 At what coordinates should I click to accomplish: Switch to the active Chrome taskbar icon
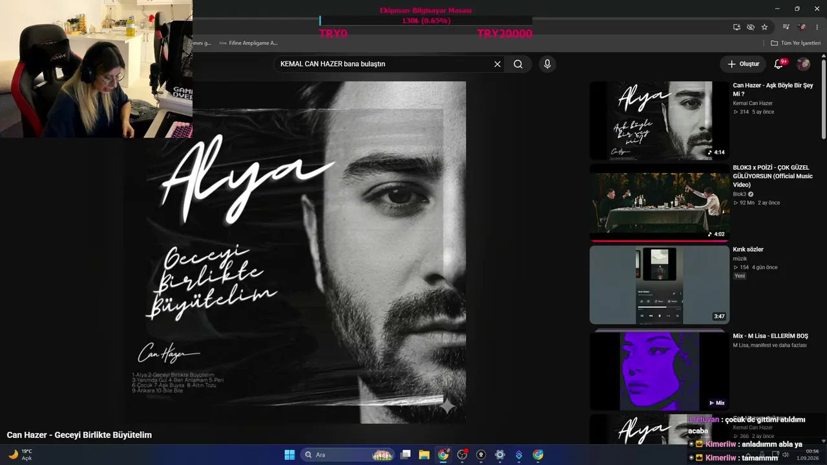tap(443, 455)
